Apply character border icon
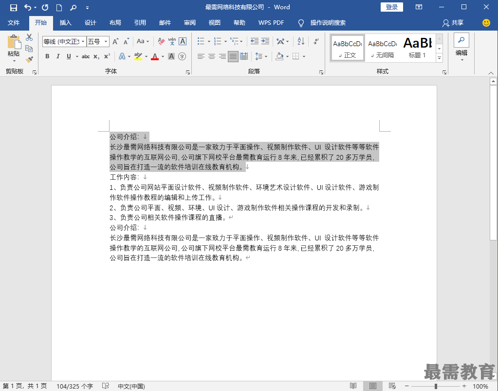Viewport: 498px width, 391px height. coord(183,41)
